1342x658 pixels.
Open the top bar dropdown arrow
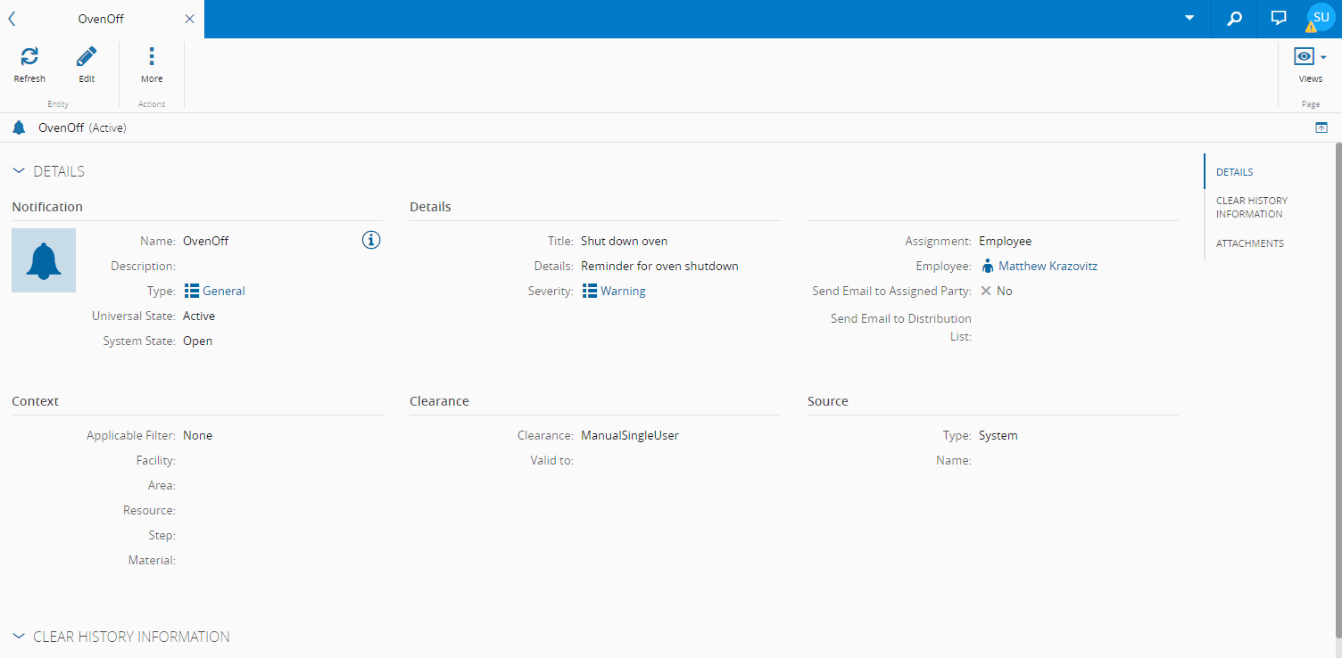[1189, 19]
